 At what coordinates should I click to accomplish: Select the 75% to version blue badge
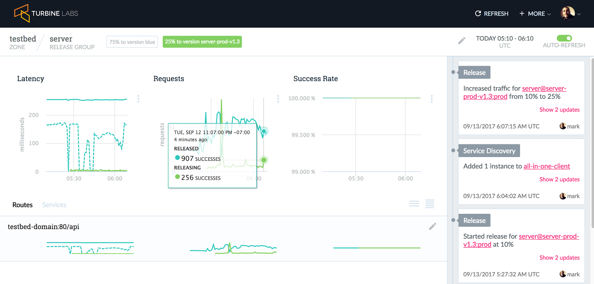[132, 42]
